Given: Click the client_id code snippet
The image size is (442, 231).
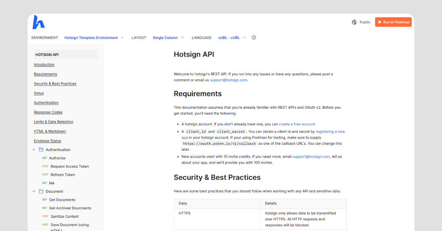Looking at the screenshot, I should coord(196,132).
